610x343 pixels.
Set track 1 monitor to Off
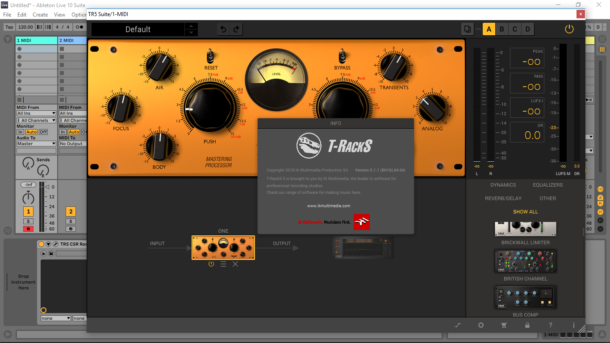pos(43,132)
